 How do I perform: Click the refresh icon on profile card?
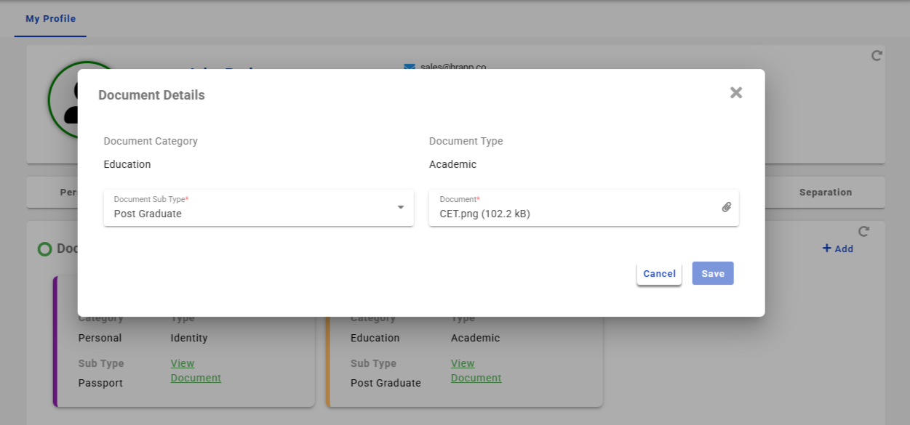877,56
